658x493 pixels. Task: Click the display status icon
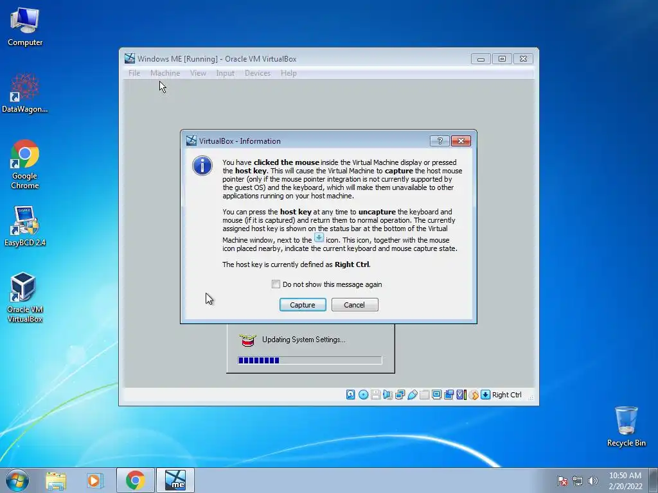point(436,395)
